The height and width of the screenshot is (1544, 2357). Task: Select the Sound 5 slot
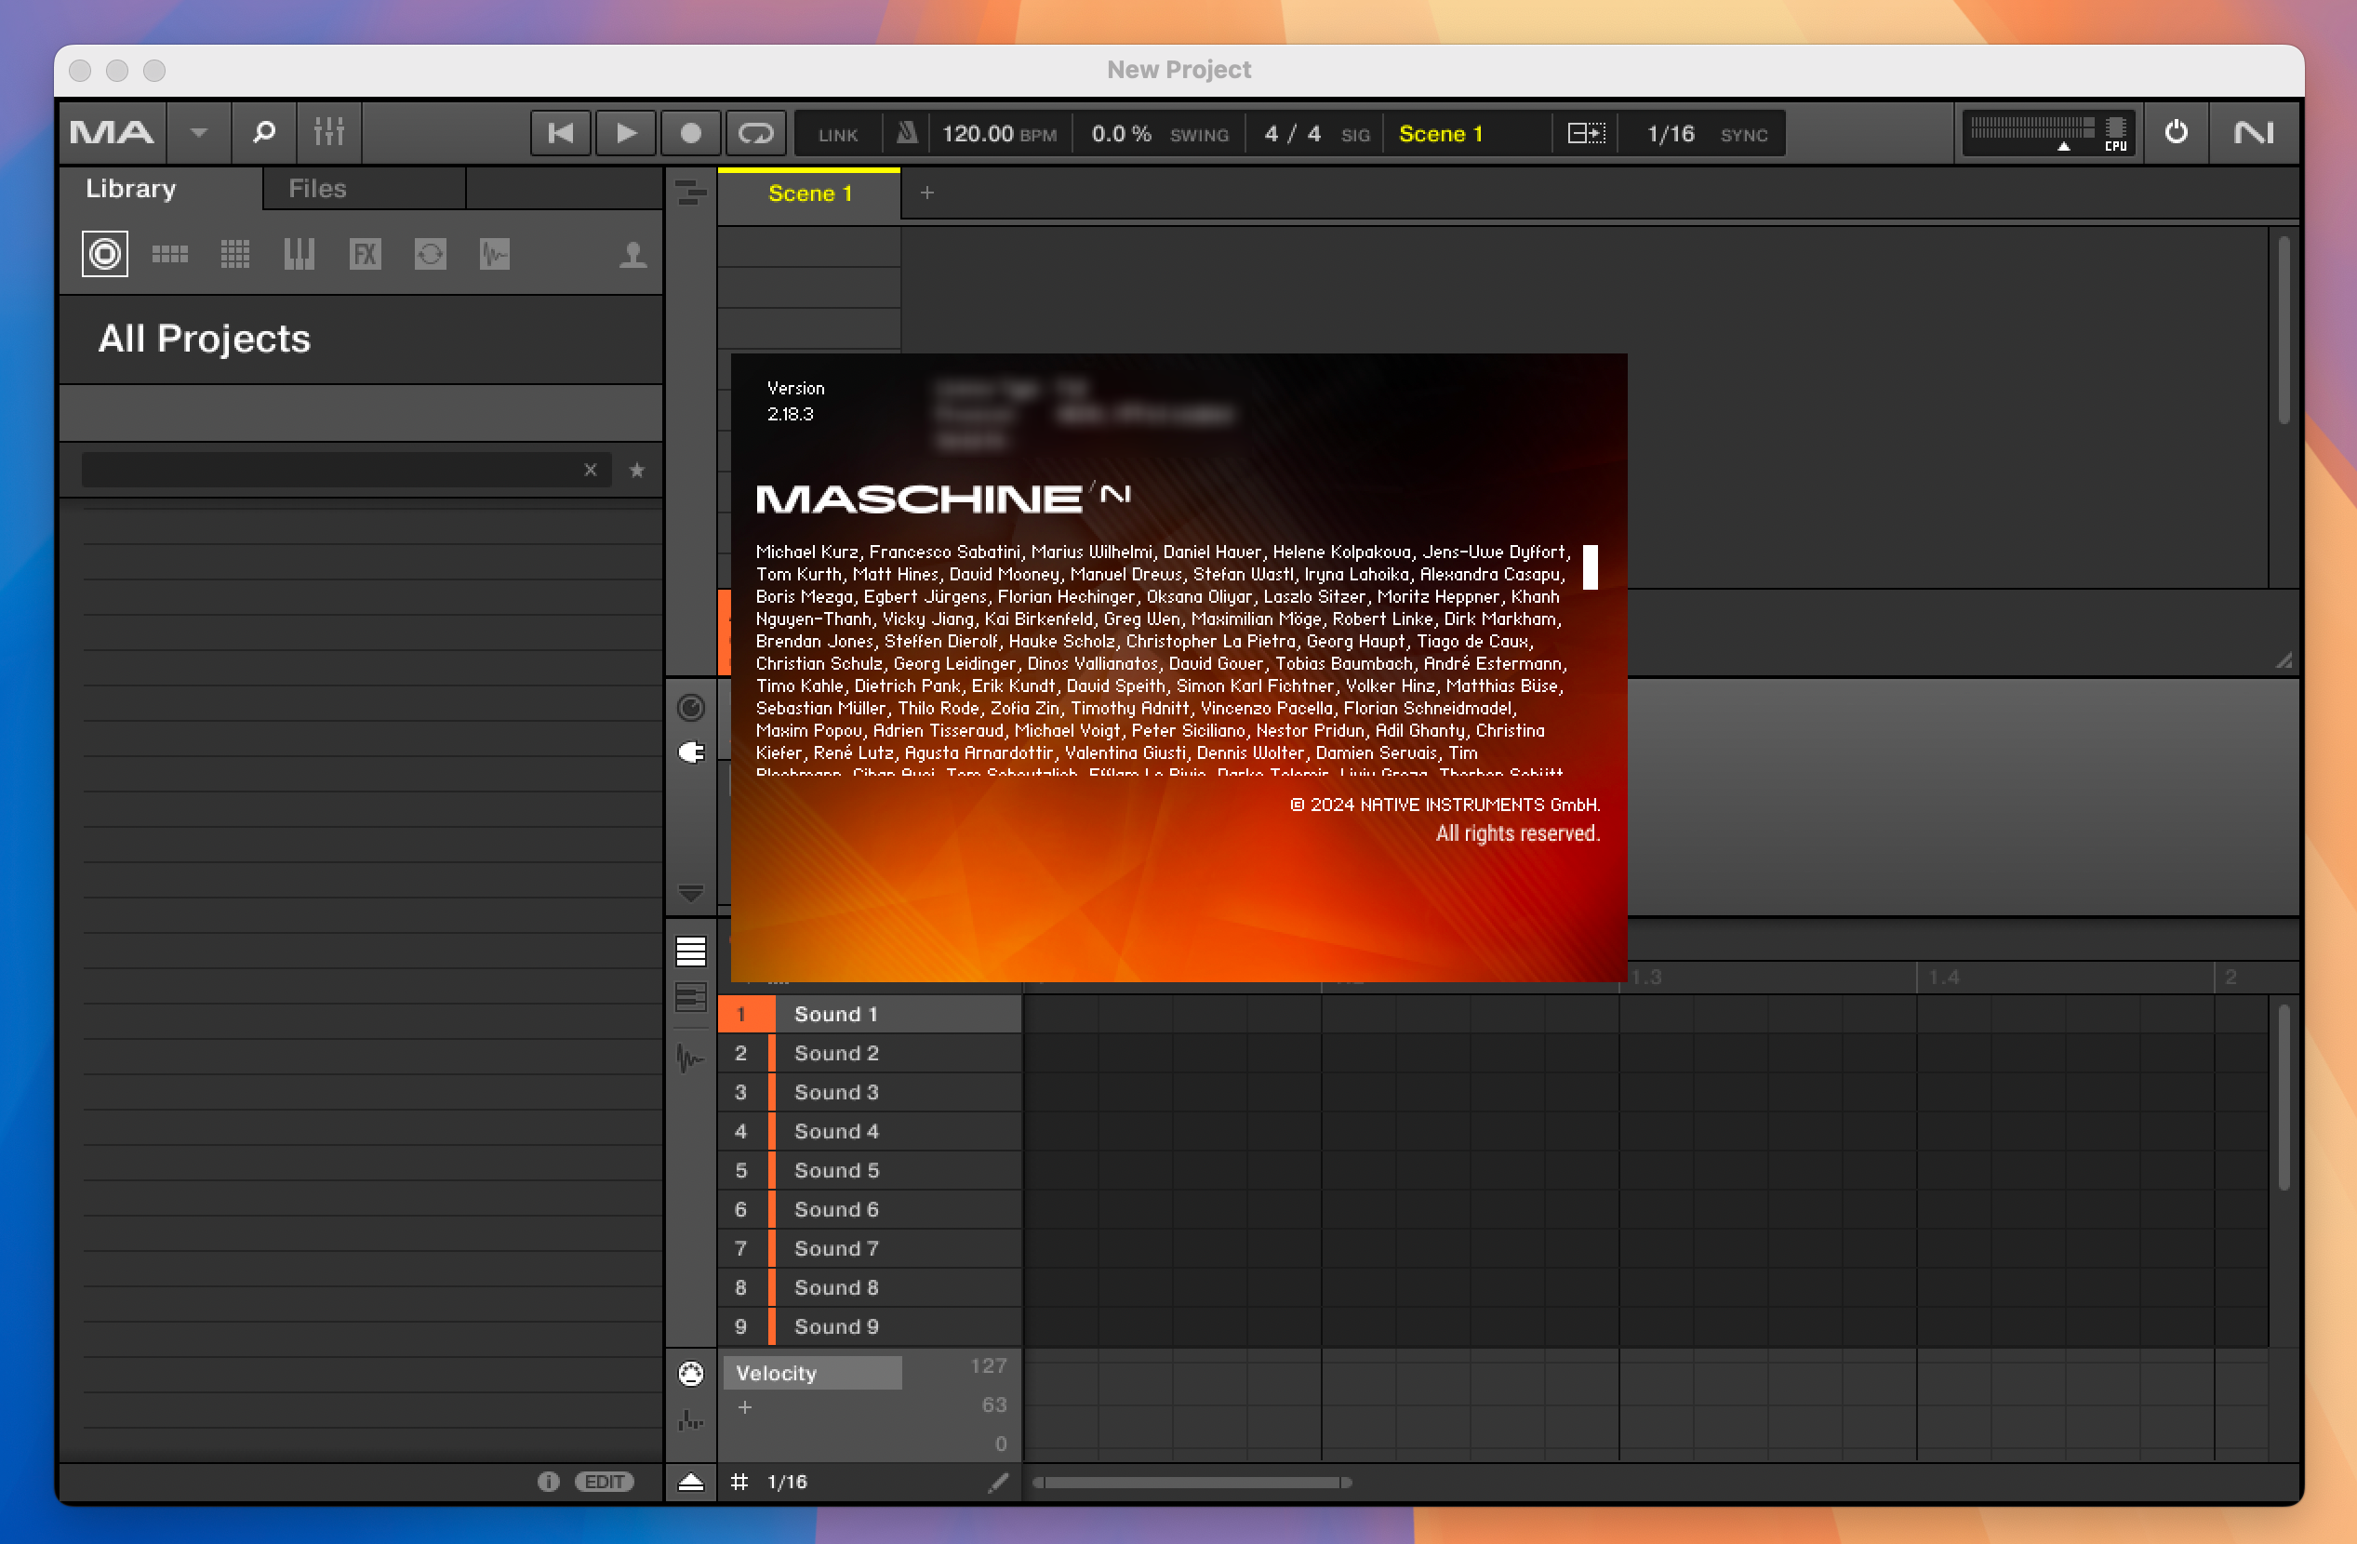click(870, 1171)
